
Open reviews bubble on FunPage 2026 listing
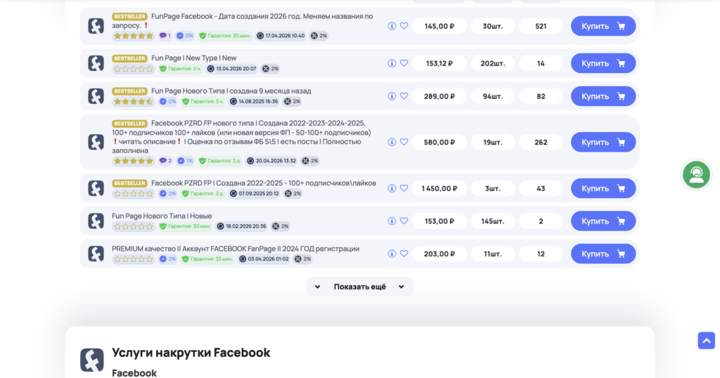pos(165,36)
